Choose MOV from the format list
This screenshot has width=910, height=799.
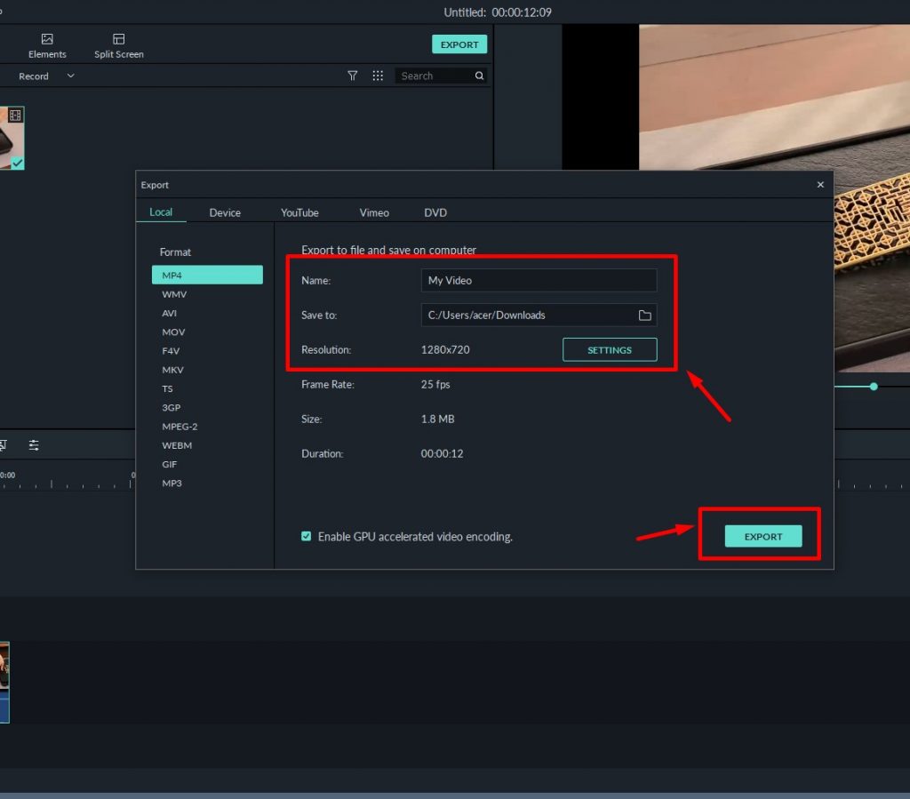coord(173,332)
